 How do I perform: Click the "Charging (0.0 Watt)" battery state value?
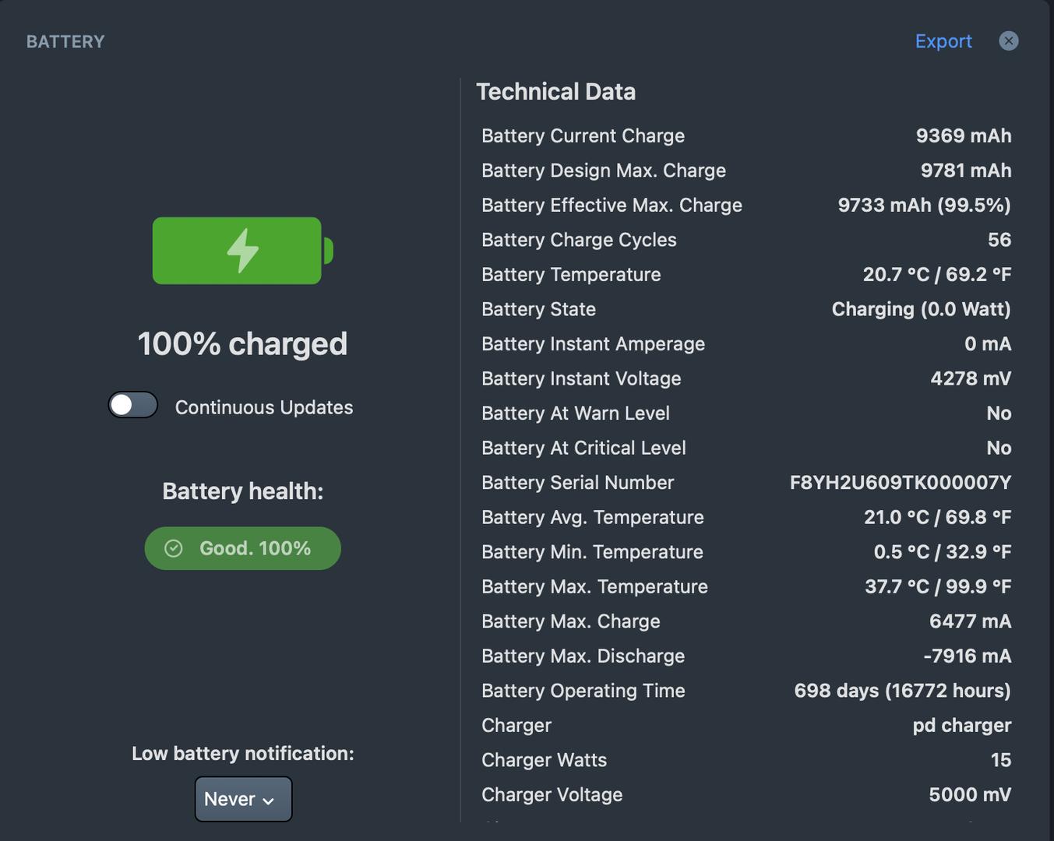921,309
